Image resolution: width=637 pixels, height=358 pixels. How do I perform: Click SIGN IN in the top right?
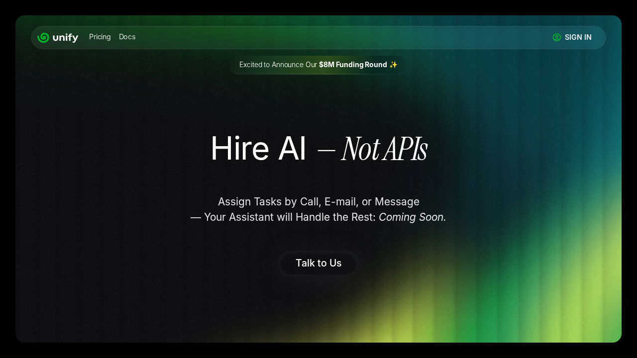pos(578,37)
